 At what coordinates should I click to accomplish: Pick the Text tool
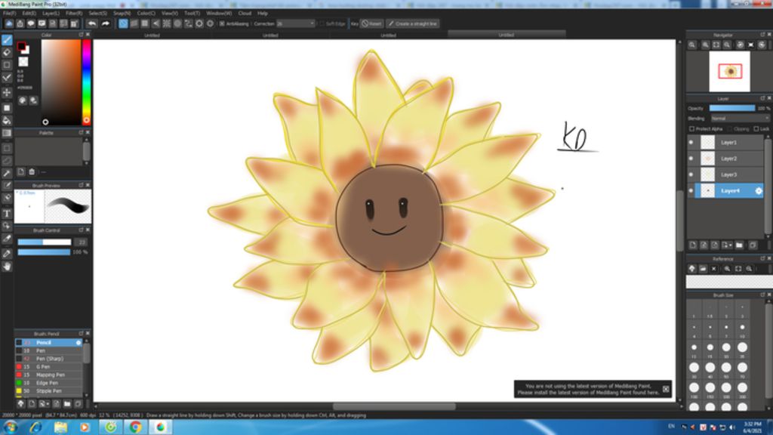[x=7, y=214]
